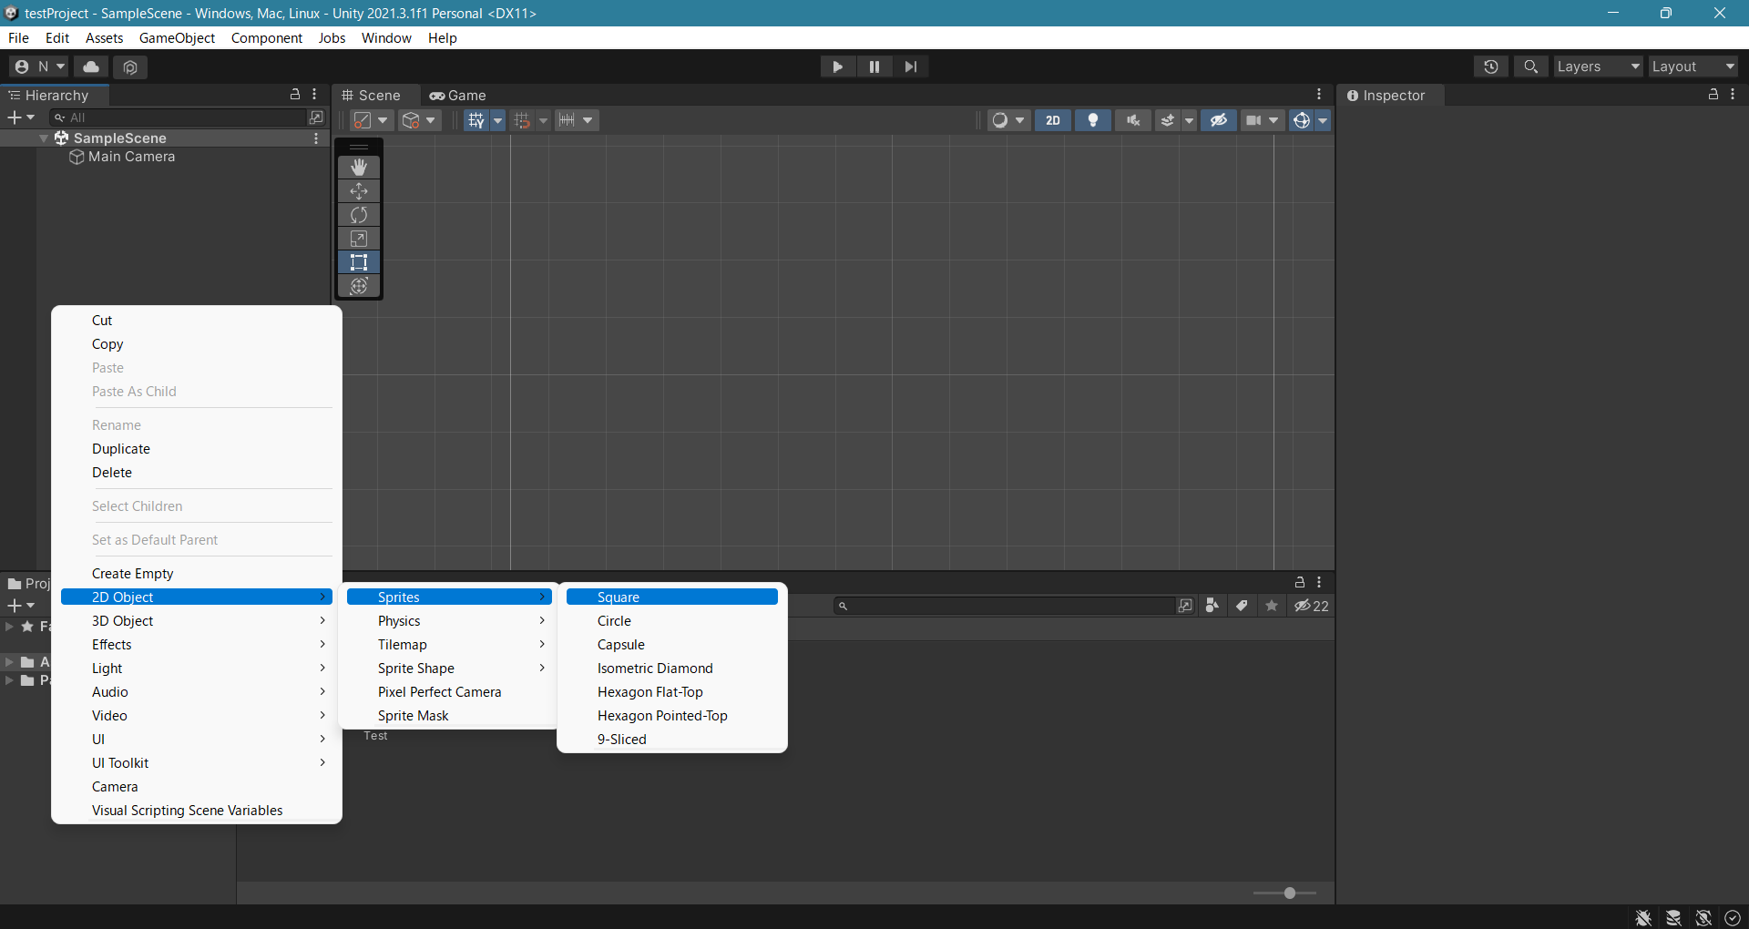Screen dimensions: 1749x929
Task: Click the Pause button
Action: point(874,66)
